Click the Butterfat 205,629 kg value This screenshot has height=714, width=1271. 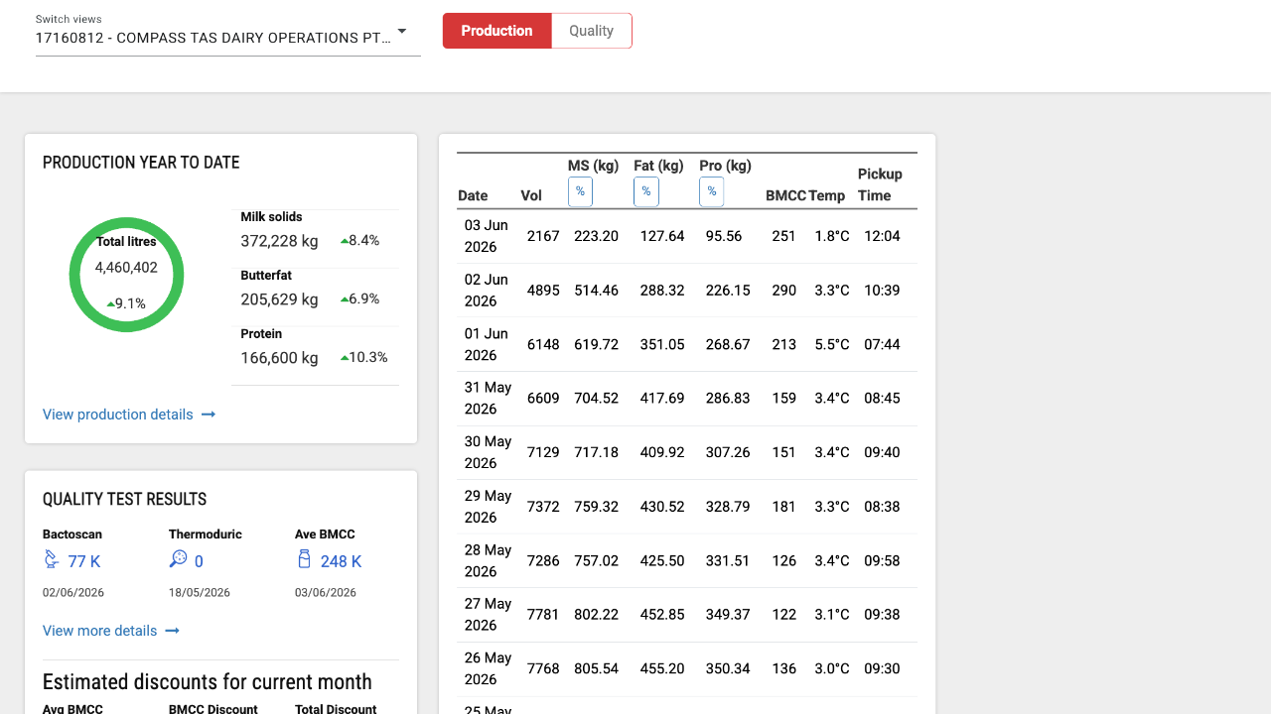279,299
